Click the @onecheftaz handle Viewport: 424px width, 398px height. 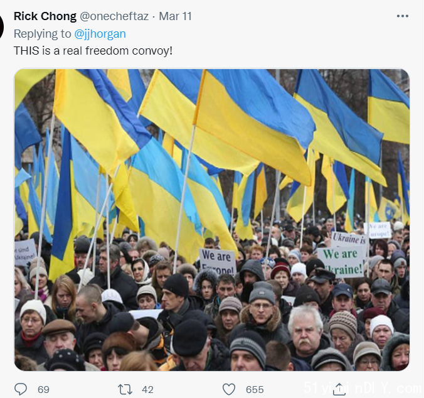tap(114, 16)
